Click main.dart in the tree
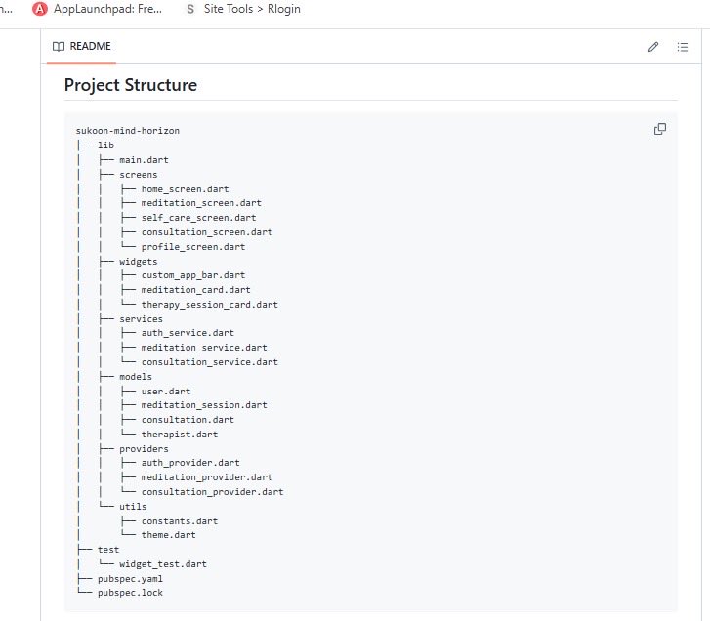The image size is (710, 621). (144, 160)
